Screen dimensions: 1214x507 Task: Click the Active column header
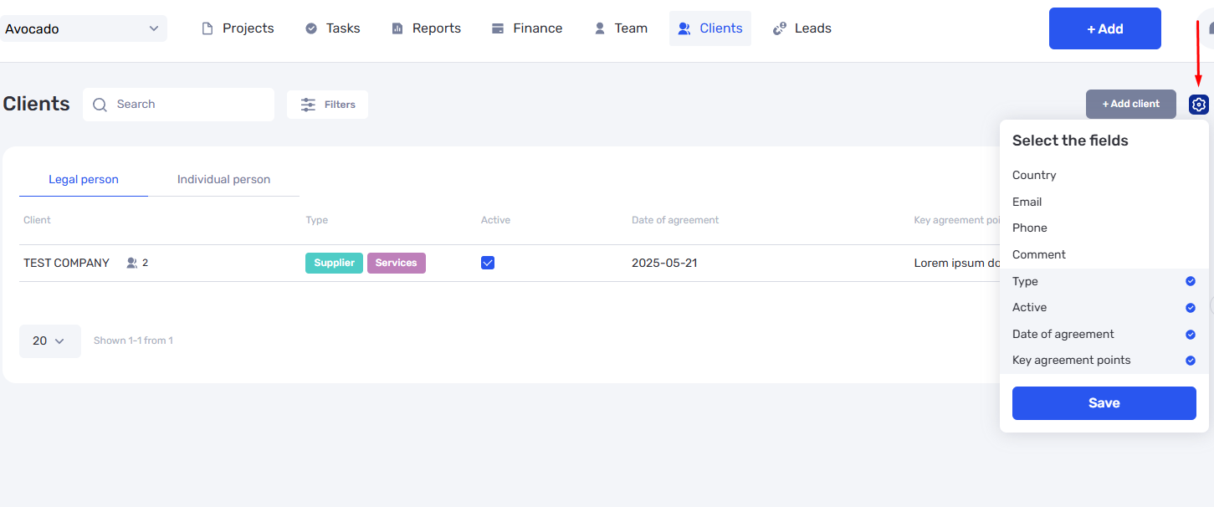click(x=495, y=220)
